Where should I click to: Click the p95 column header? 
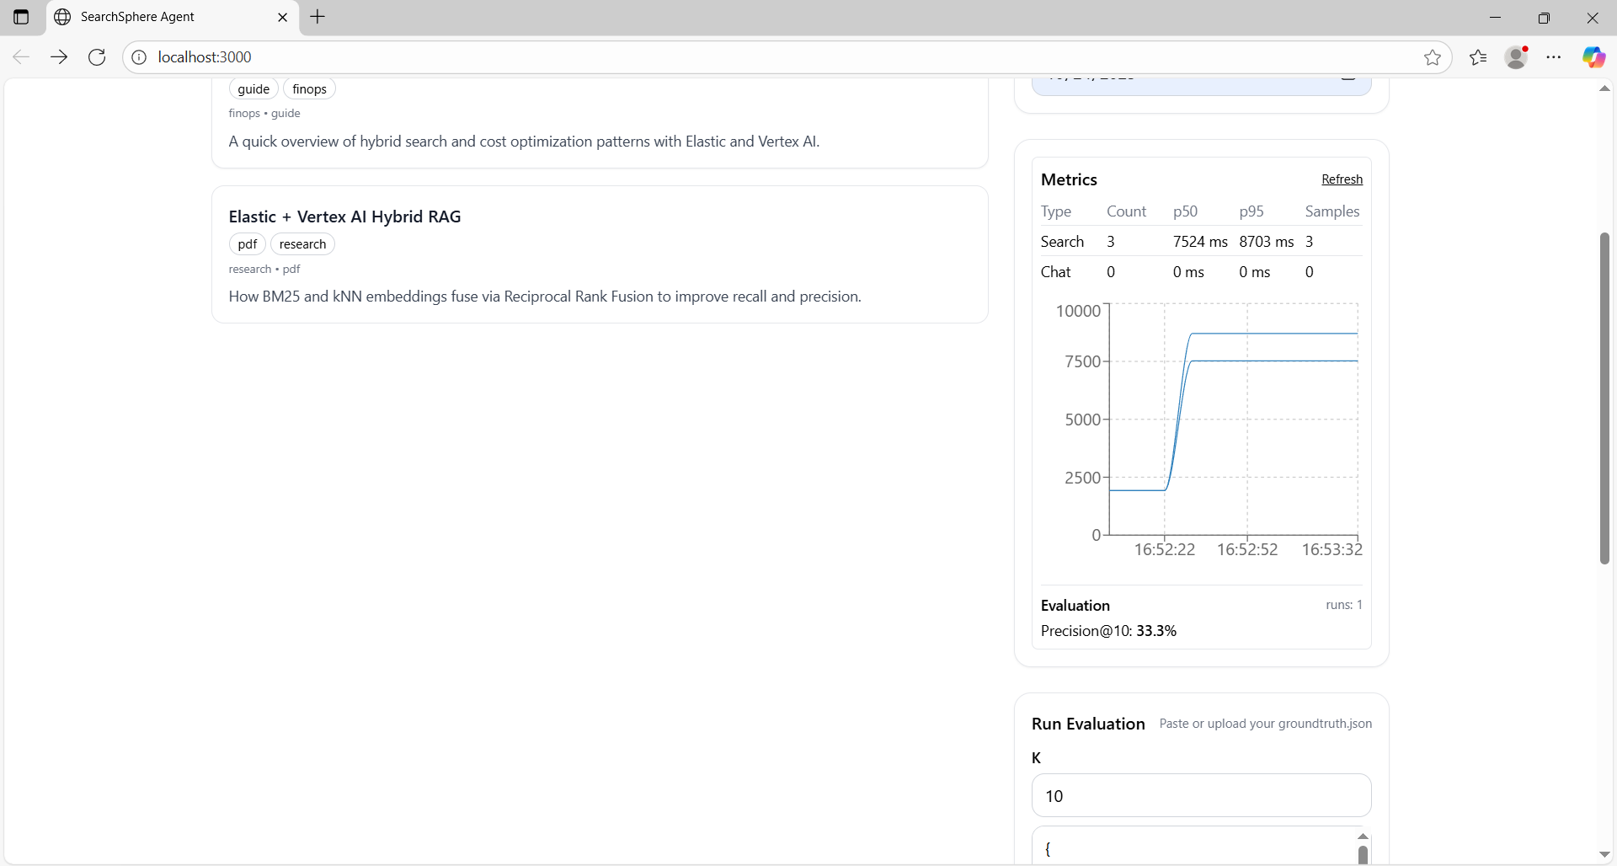click(1251, 211)
